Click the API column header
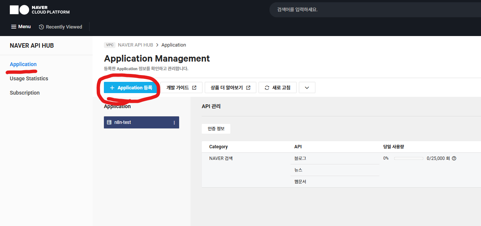 click(298, 147)
